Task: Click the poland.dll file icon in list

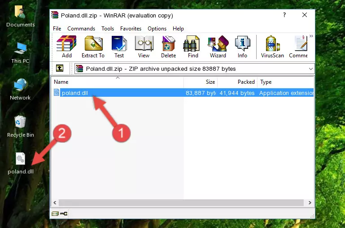Action: pos(57,92)
